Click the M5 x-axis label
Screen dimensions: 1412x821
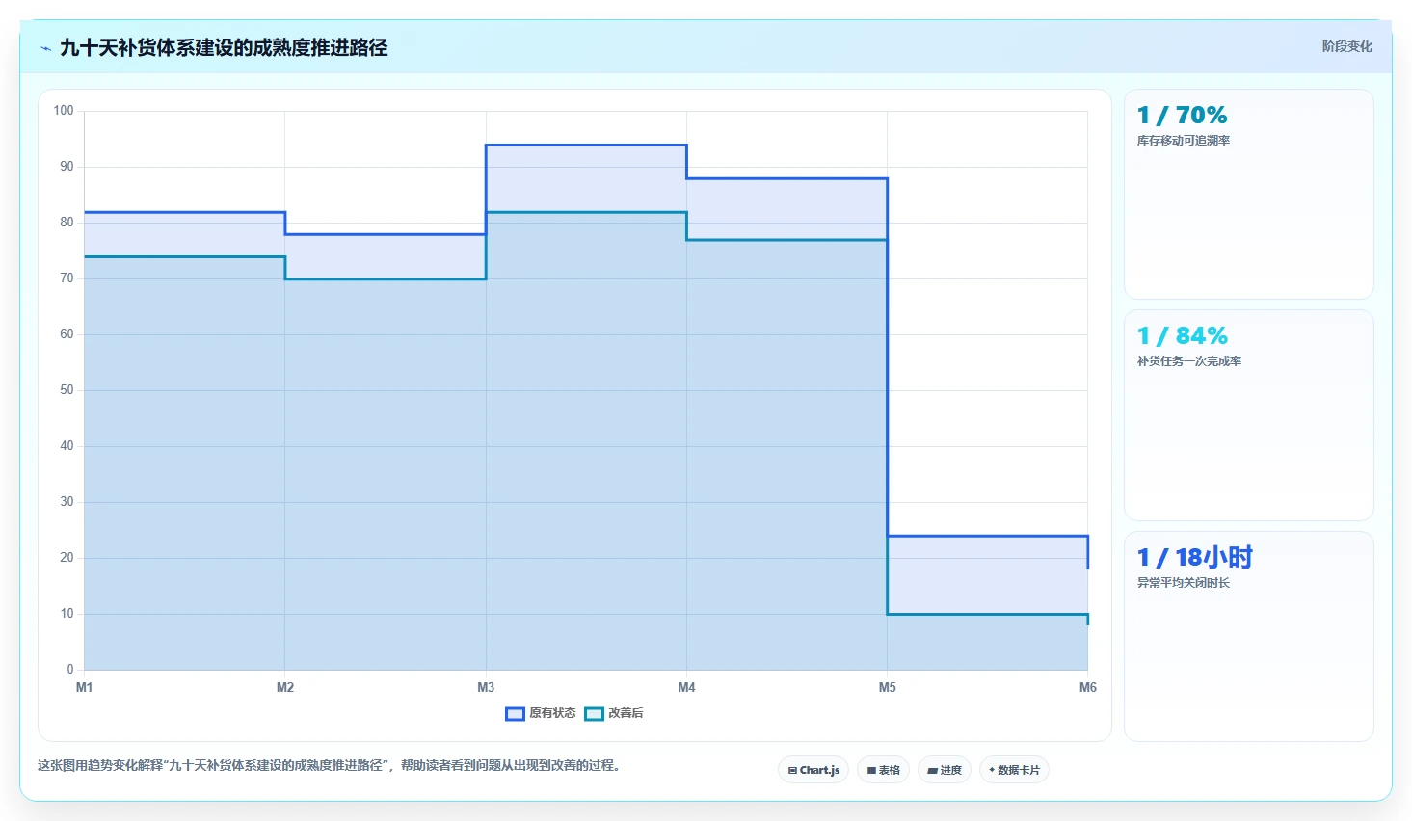[x=887, y=687]
